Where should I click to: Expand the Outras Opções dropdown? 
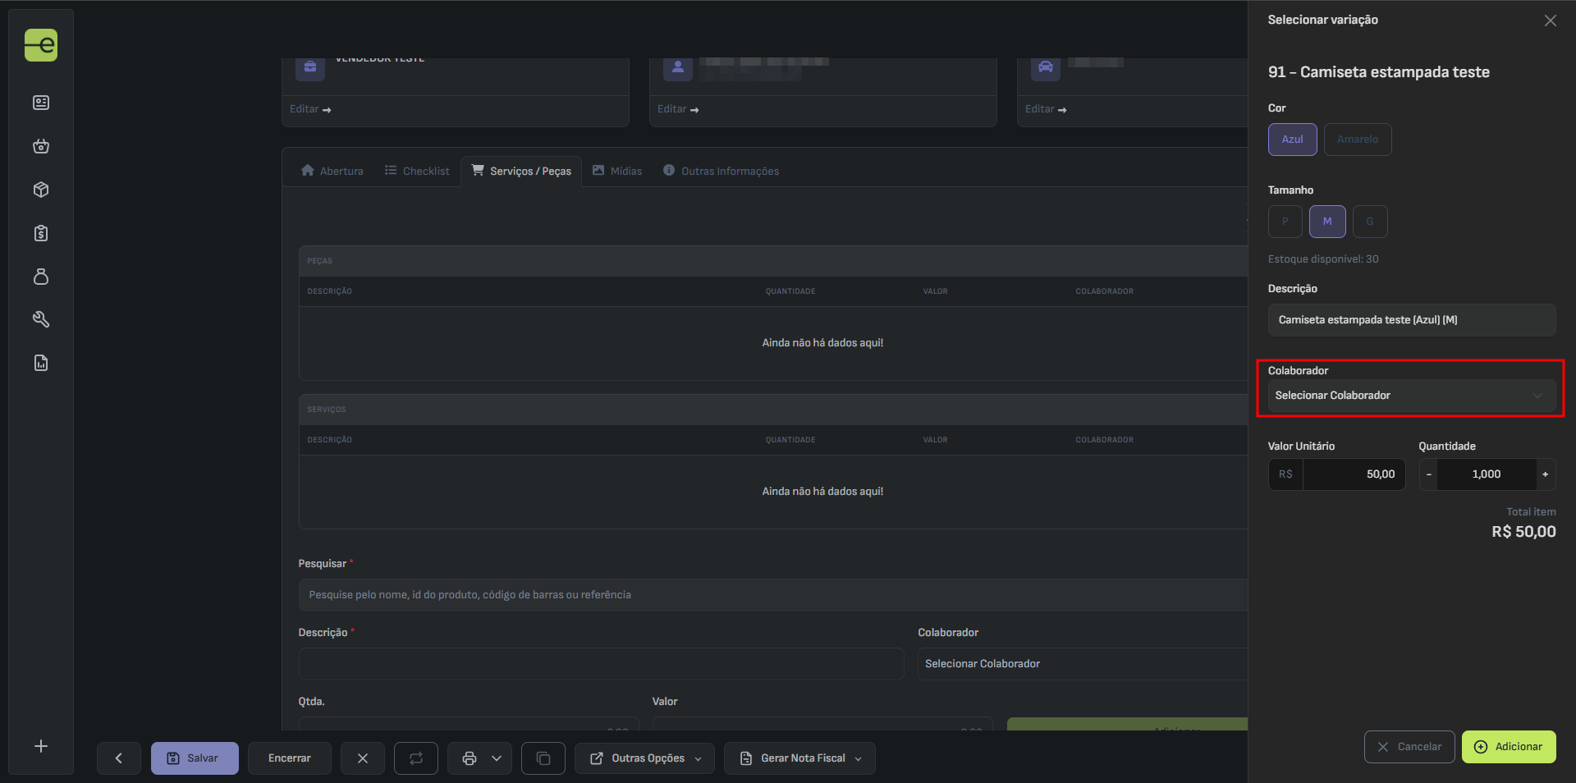pyautogui.click(x=645, y=758)
